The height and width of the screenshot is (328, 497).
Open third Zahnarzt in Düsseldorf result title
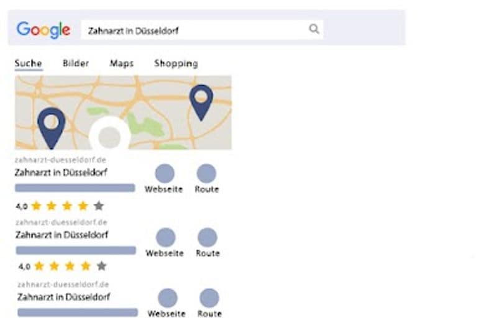click(x=64, y=297)
